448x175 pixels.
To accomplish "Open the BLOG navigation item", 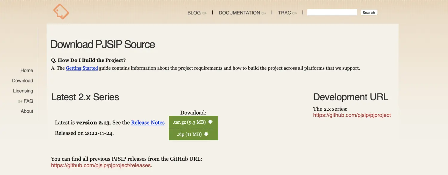I will pos(194,13).
